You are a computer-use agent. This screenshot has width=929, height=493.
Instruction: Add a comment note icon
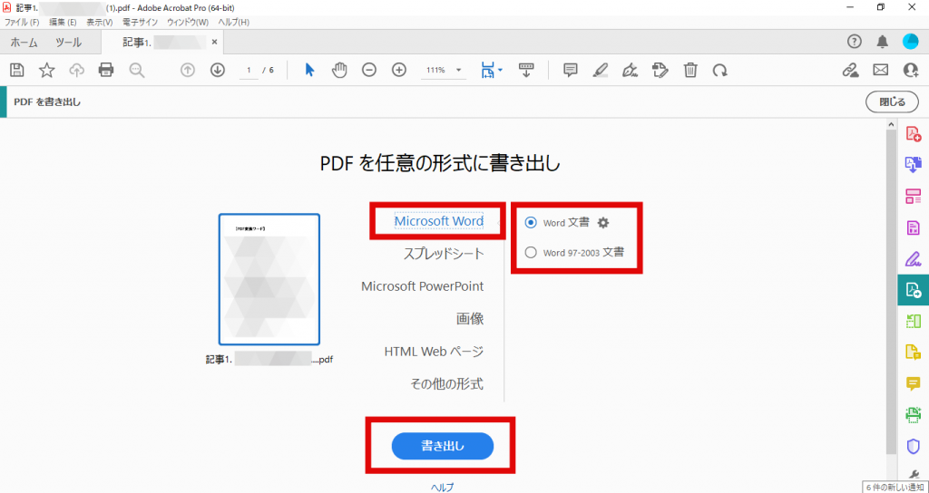pos(571,70)
